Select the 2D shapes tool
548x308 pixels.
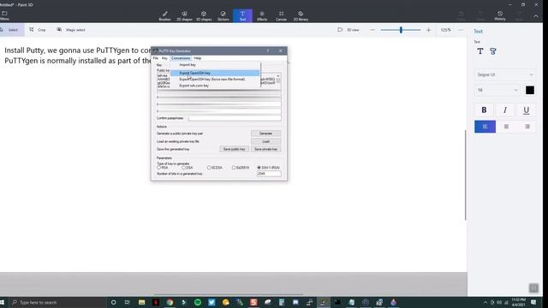[x=184, y=15]
